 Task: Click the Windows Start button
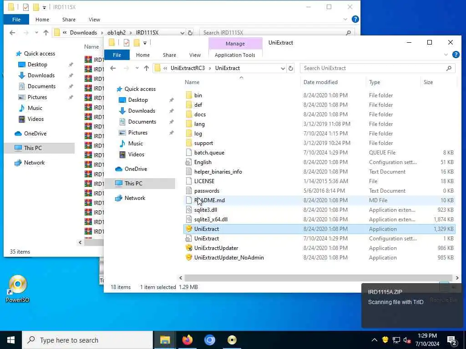tap(11, 340)
